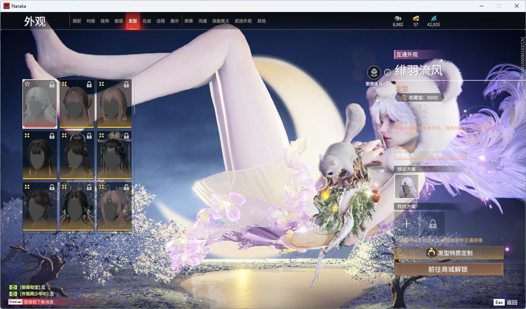Click the 更换场景 scene change icon

[374, 73]
